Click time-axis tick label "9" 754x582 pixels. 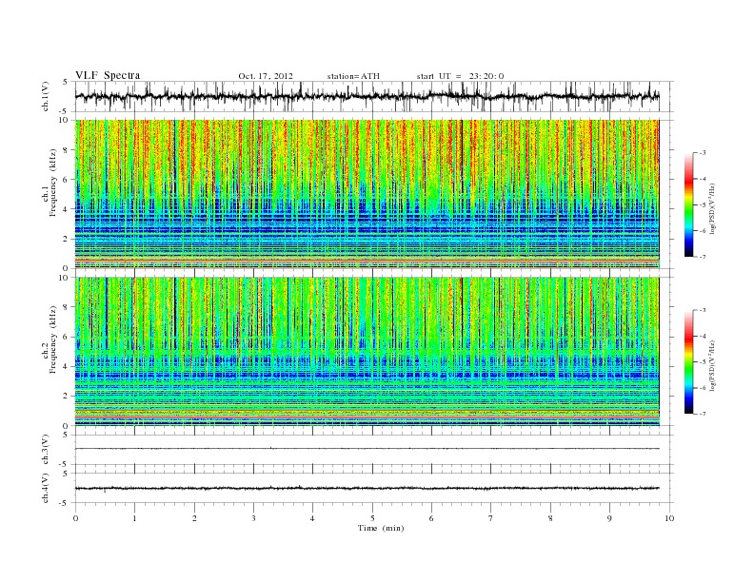point(609,518)
